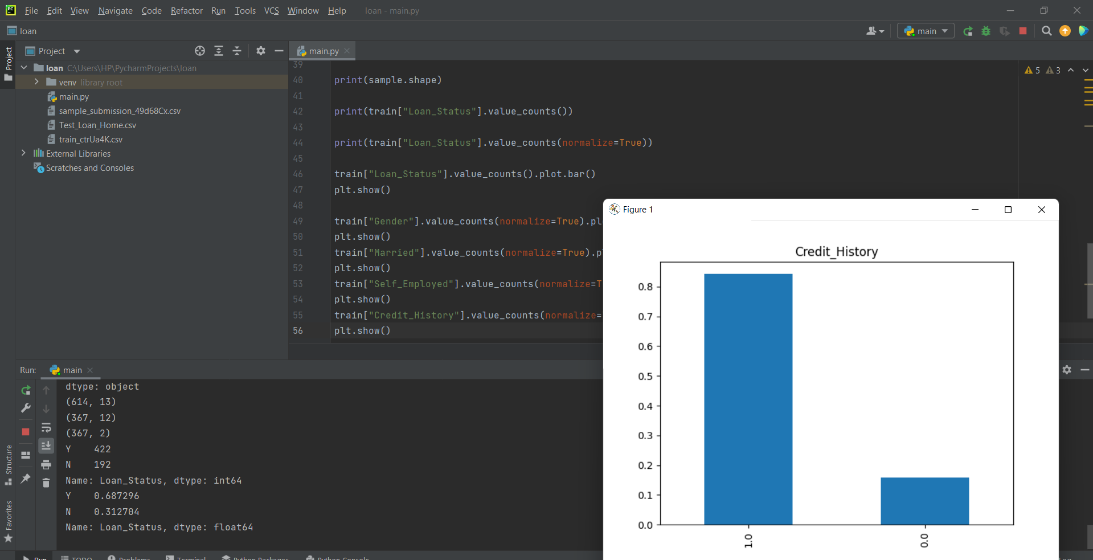
Task: Start debugging using the bug icon
Action: [x=986, y=31]
